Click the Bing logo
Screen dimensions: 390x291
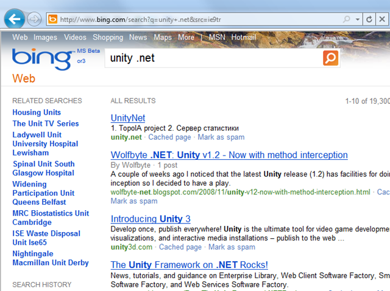coord(43,59)
